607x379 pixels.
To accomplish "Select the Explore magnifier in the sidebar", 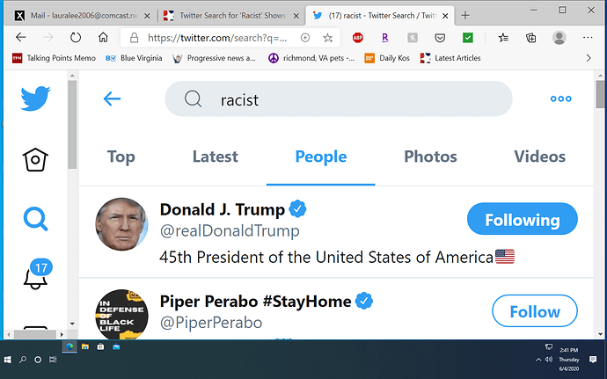I will point(35,220).
